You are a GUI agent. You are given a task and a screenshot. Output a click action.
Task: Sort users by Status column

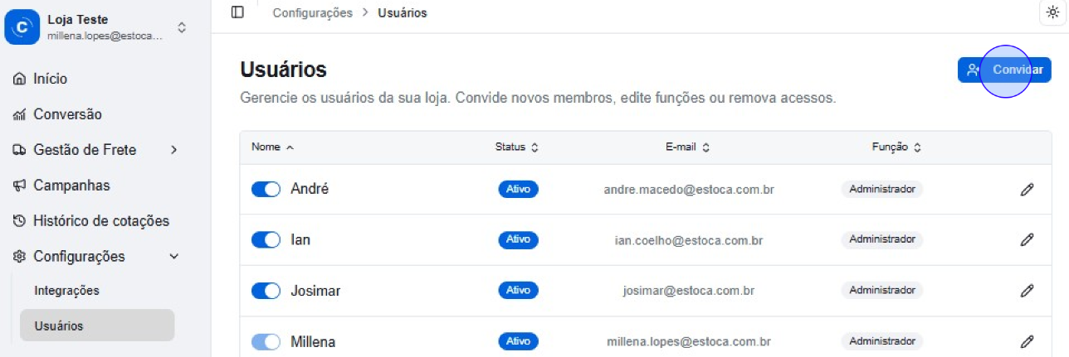coord(516,147)
